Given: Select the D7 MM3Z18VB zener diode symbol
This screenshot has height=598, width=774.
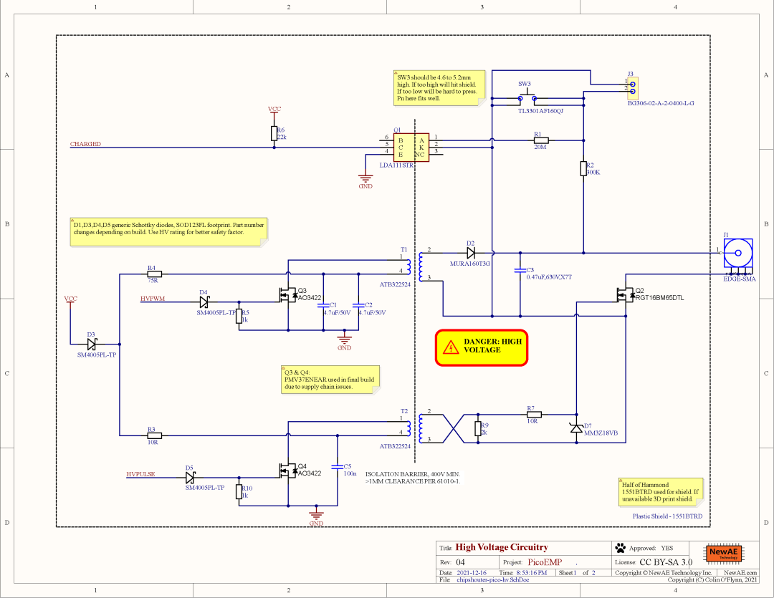Looking at the screenshot, I should click(576, 428).
